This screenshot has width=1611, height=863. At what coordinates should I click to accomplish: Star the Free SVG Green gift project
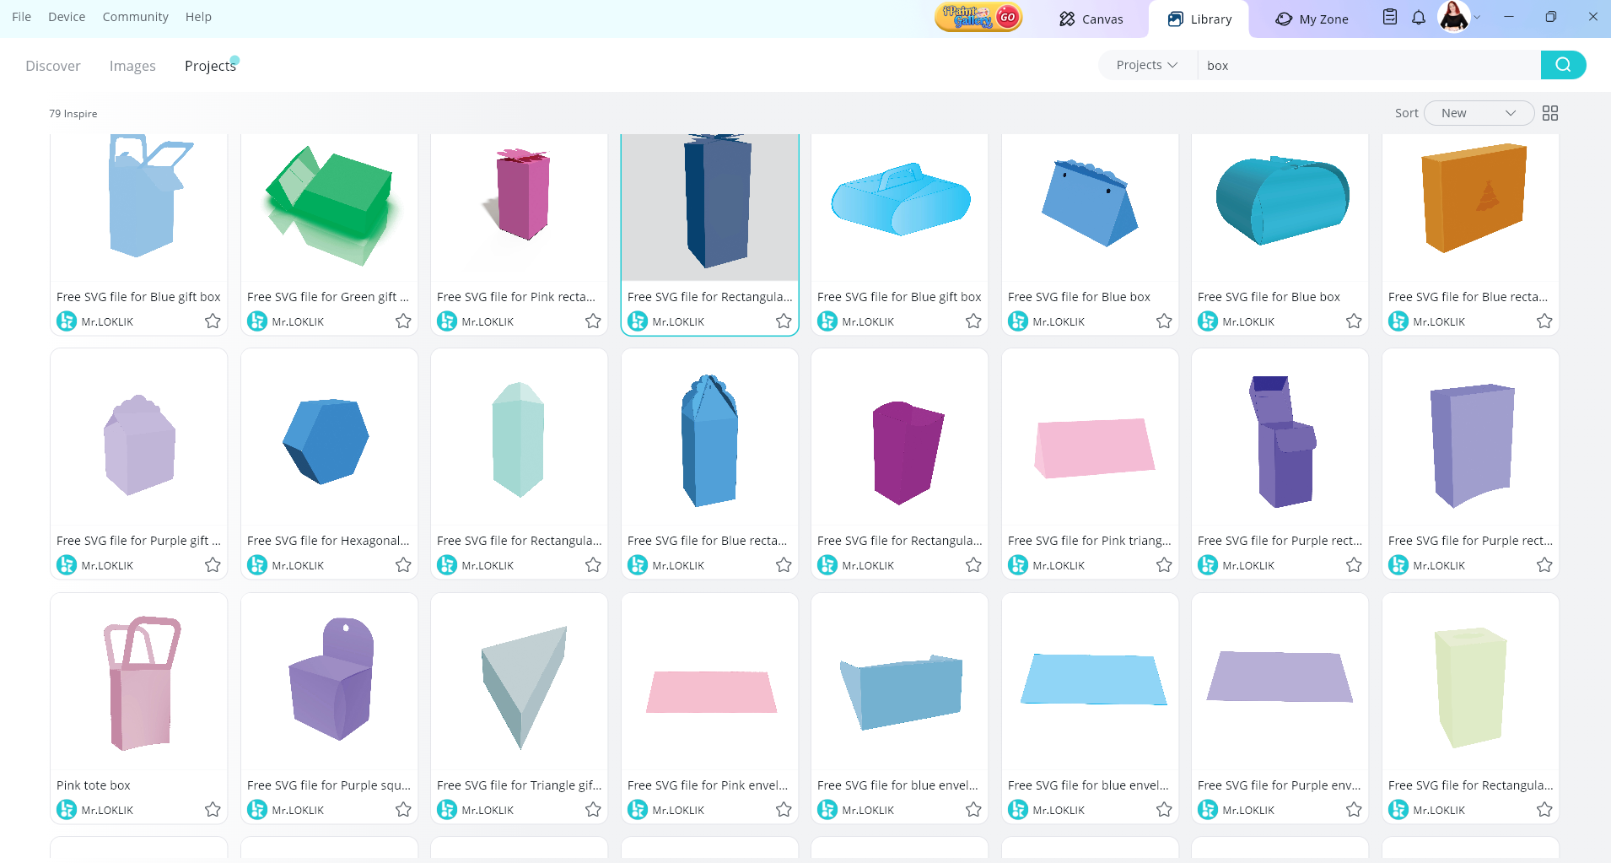(403, 321)
